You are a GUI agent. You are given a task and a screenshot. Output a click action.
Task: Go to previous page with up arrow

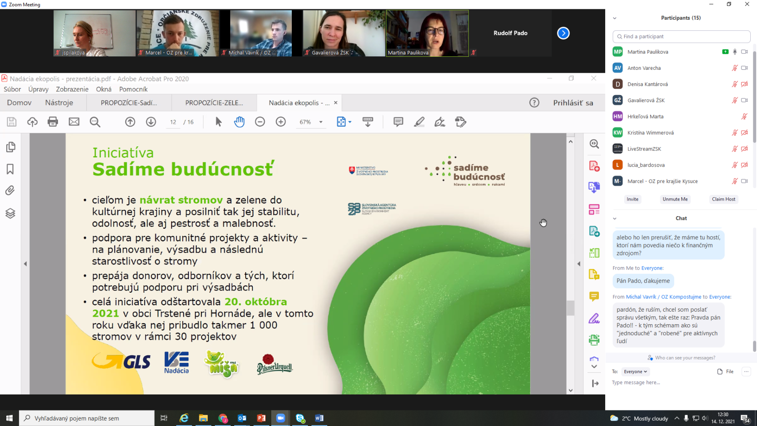coord(130,122)
